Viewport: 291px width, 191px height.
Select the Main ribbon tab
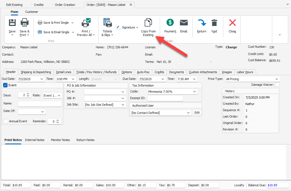pyautogui.click(x=14, y=12)
